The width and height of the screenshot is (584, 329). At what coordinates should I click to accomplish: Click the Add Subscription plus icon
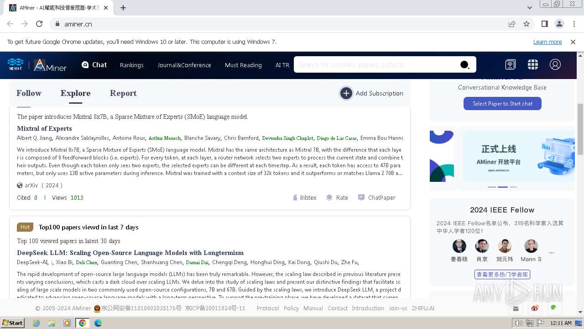point(346,93)
